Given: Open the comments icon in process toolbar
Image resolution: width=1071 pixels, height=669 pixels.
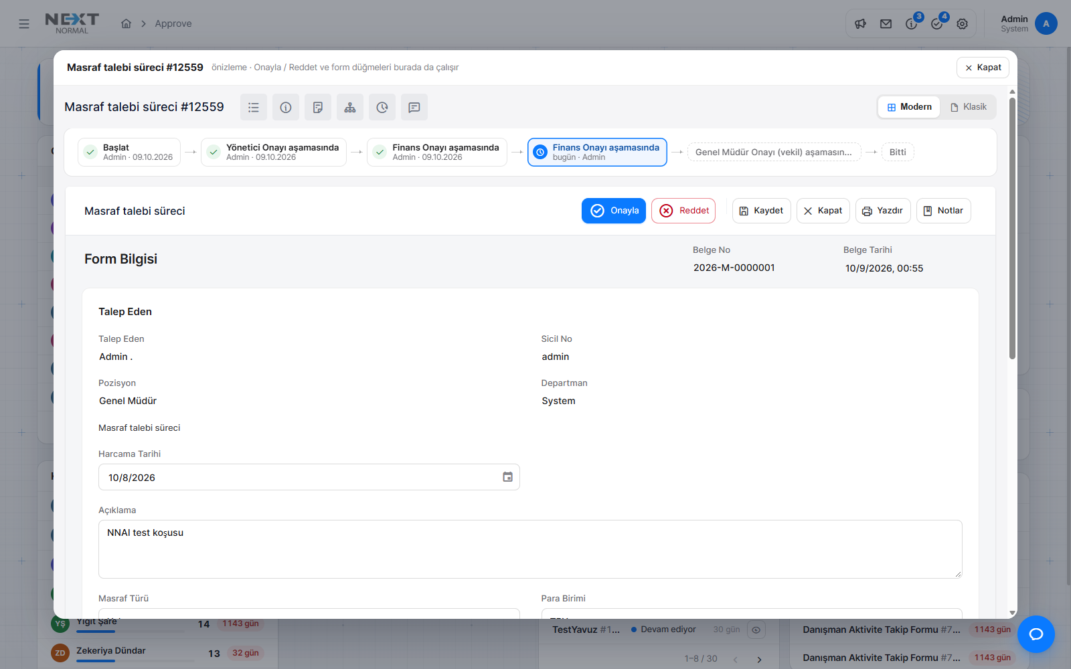Looking at the screenshot, I should pos(414,107).
